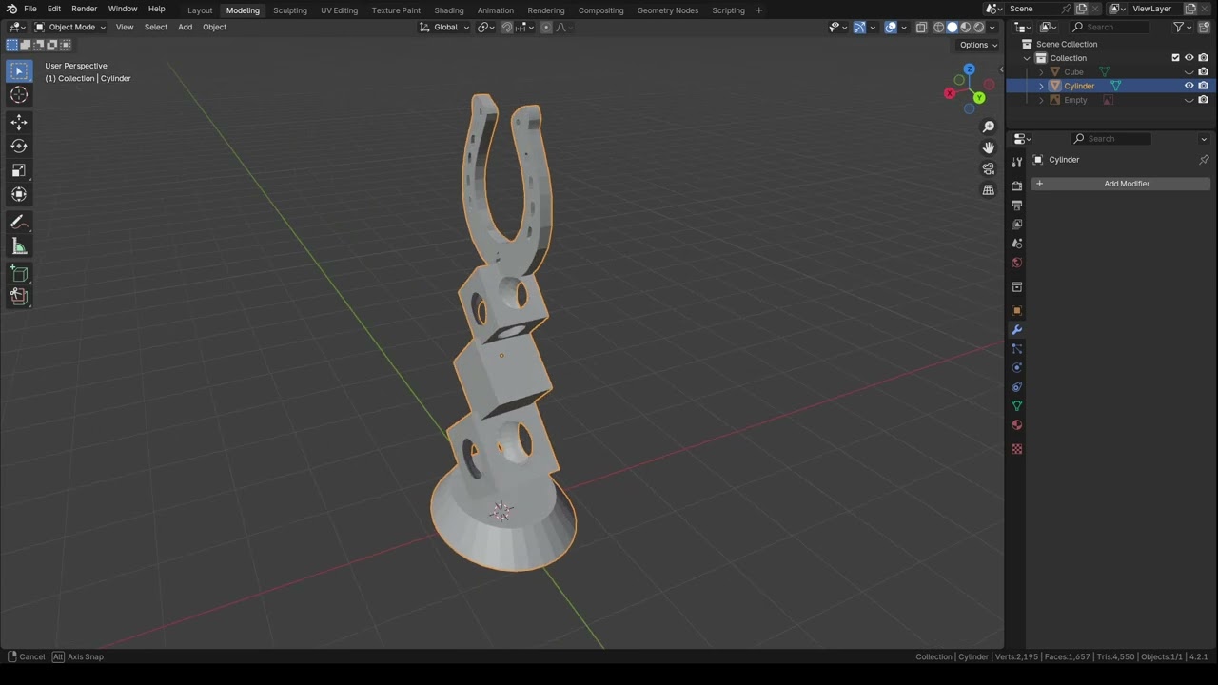
Task: Open the Object Mode dropdown
Action: (70, 27)
